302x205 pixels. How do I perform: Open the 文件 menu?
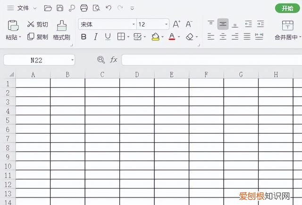click(23, 8)
